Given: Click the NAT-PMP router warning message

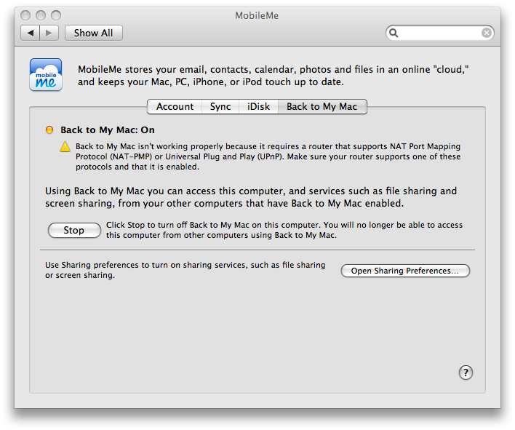Looking at the screenshot, I should [268, 156].
